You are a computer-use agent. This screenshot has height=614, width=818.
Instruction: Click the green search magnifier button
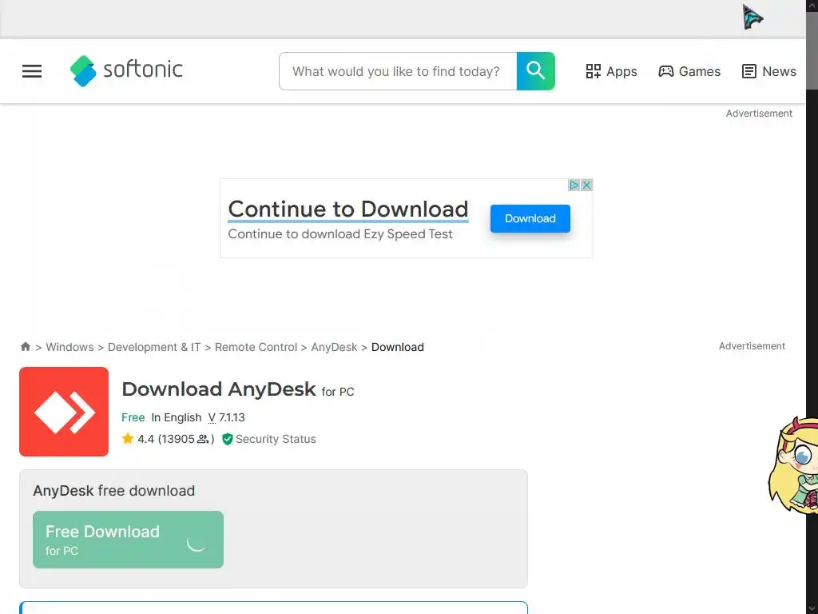click(536, 71)
